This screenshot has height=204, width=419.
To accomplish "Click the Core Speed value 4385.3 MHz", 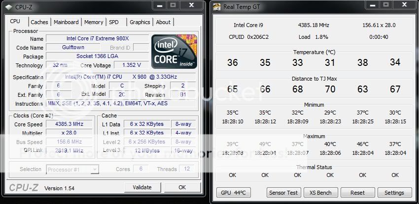I will 69,124.
